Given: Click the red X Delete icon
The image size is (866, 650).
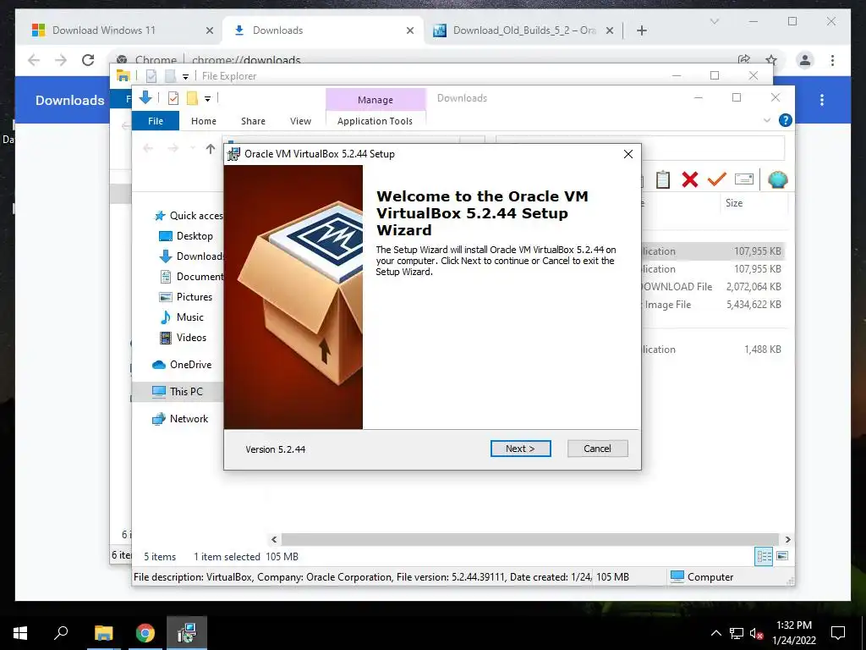Looking at the screenshot, I should point(689,179).
